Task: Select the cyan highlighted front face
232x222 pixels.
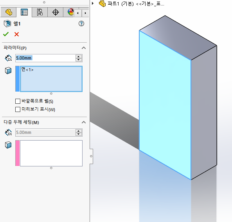Action: [165, 105]
